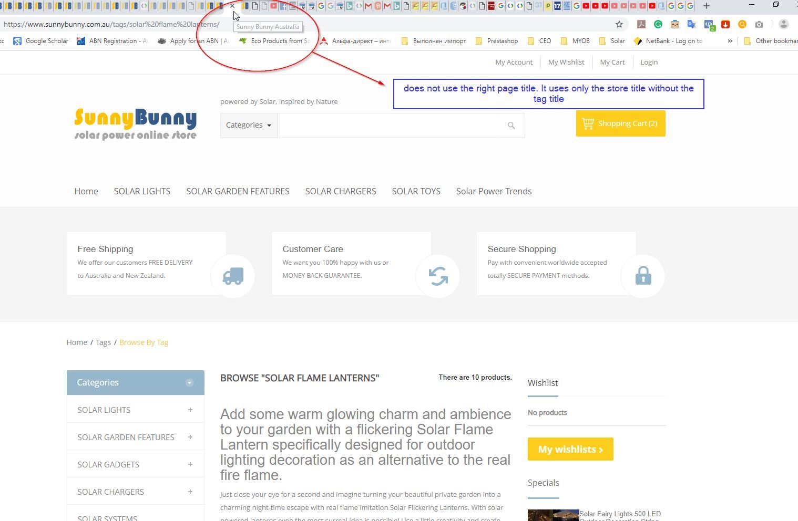Open SOLAR LIGHTS in the main menu
The height and width of the screenshot is (521, 798).
142,191
